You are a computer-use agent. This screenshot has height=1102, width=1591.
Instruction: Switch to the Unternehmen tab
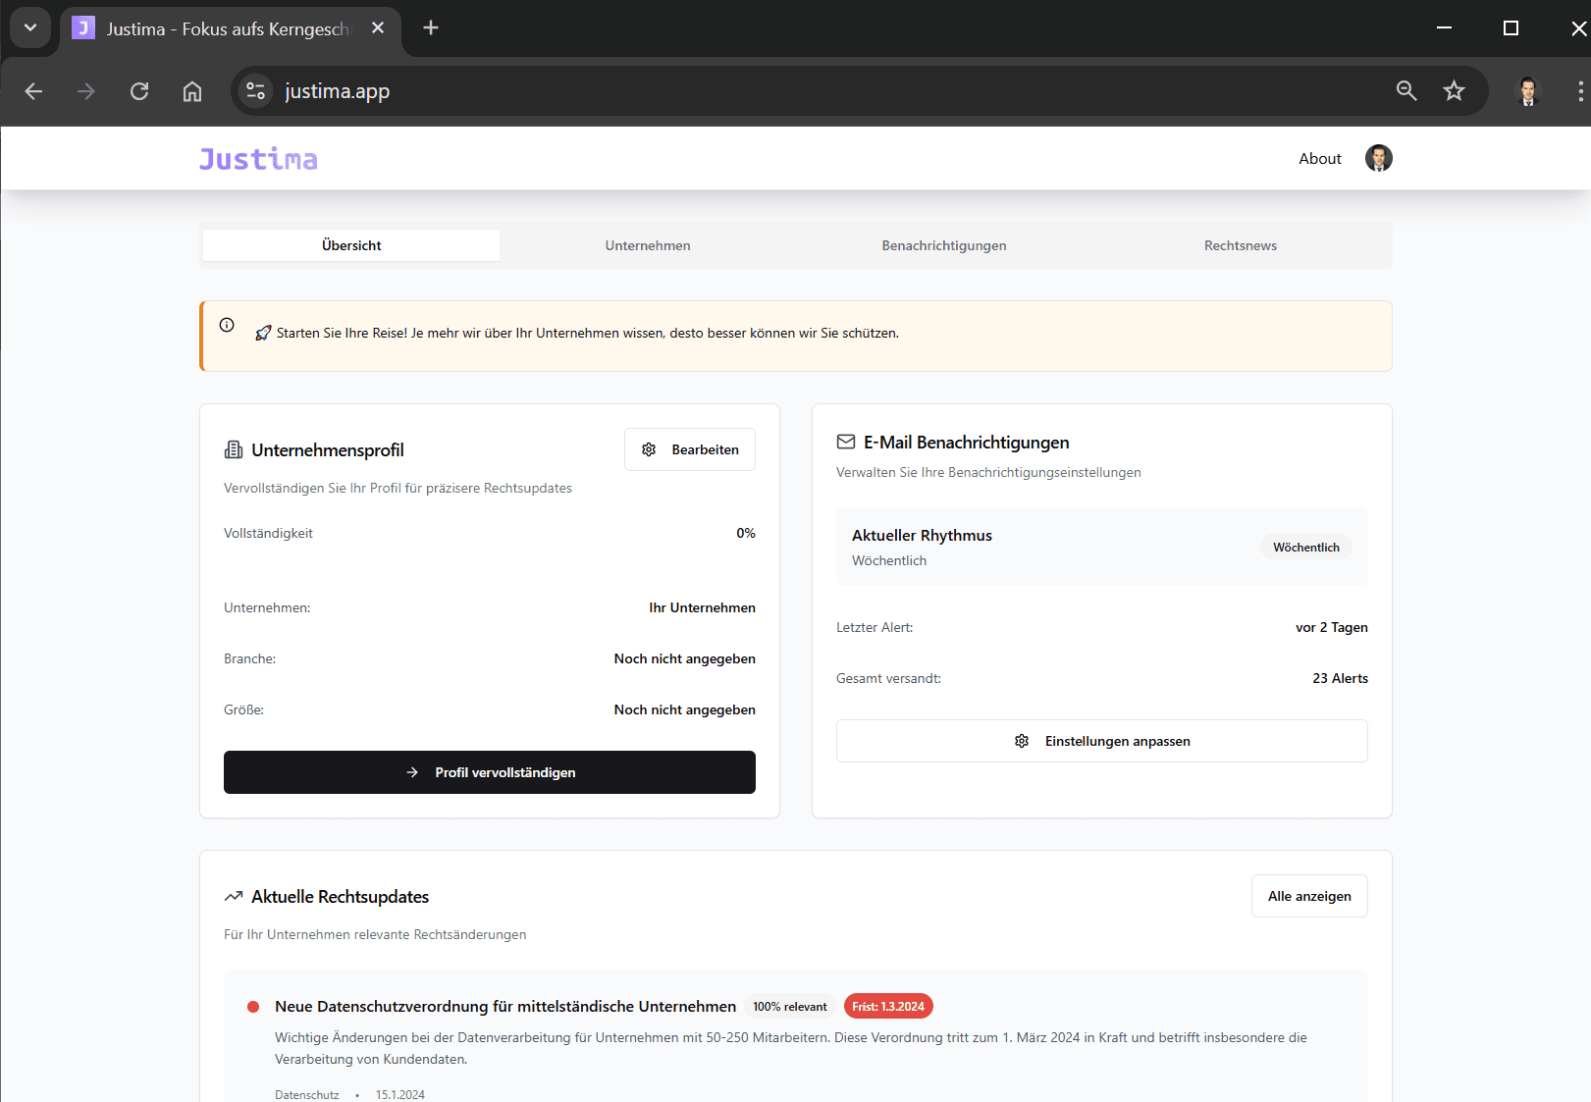point(648,245)
